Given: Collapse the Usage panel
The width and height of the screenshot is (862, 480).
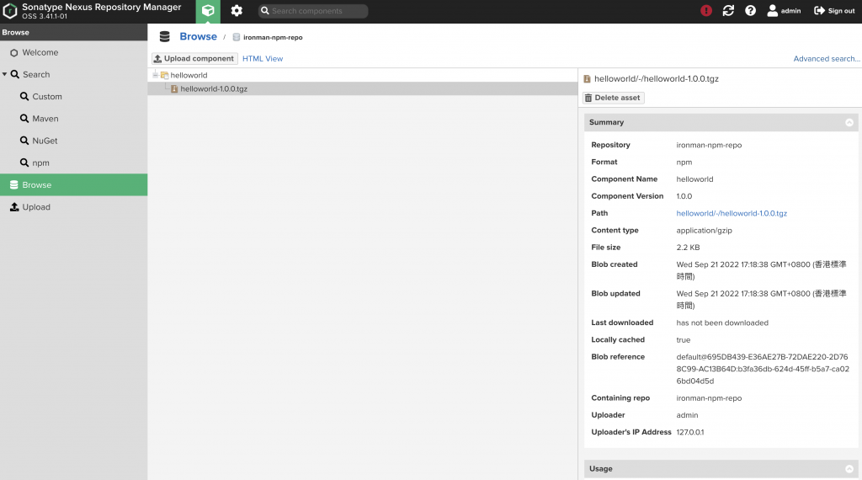Looking at the screenshot, I should point(849,468).
